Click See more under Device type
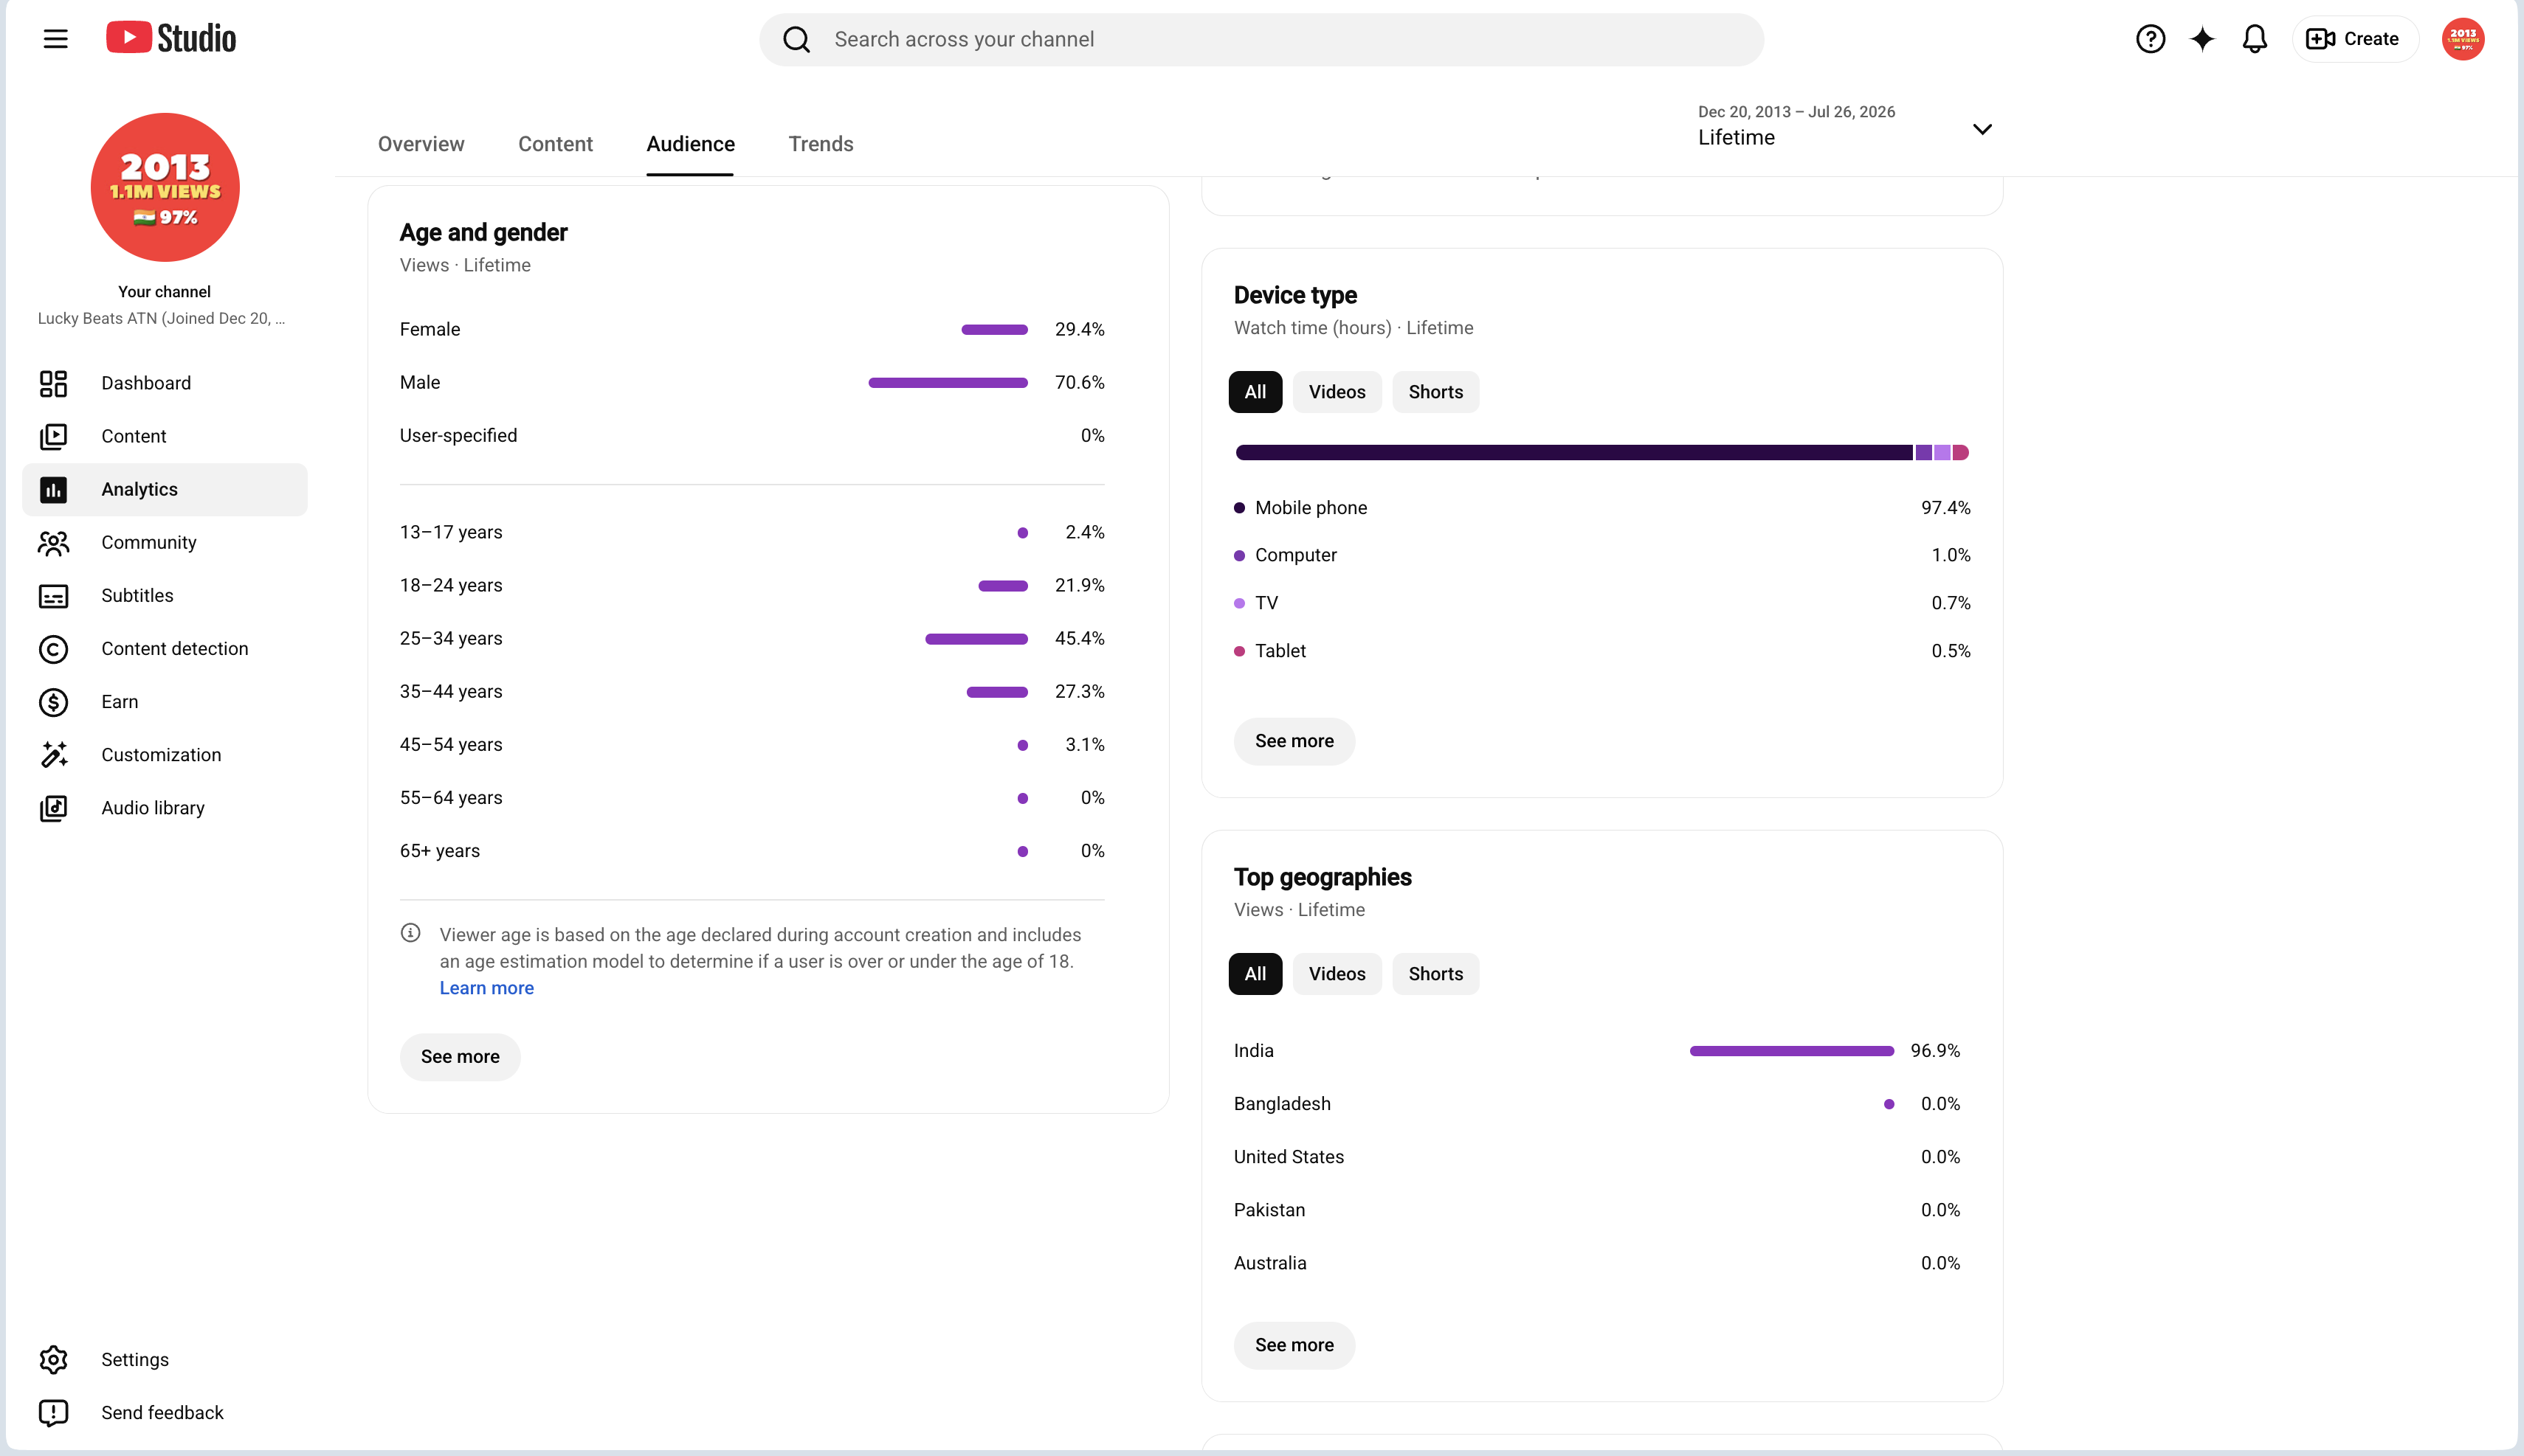This screenshot has width=2524, height=1456. click(x=1294, y=741)
